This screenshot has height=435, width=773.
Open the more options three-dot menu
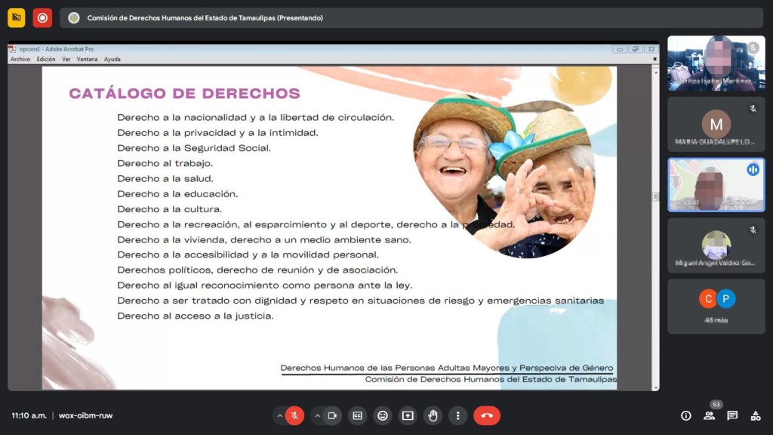click(458, 415)
